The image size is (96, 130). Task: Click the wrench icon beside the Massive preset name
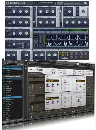[39, 2]
